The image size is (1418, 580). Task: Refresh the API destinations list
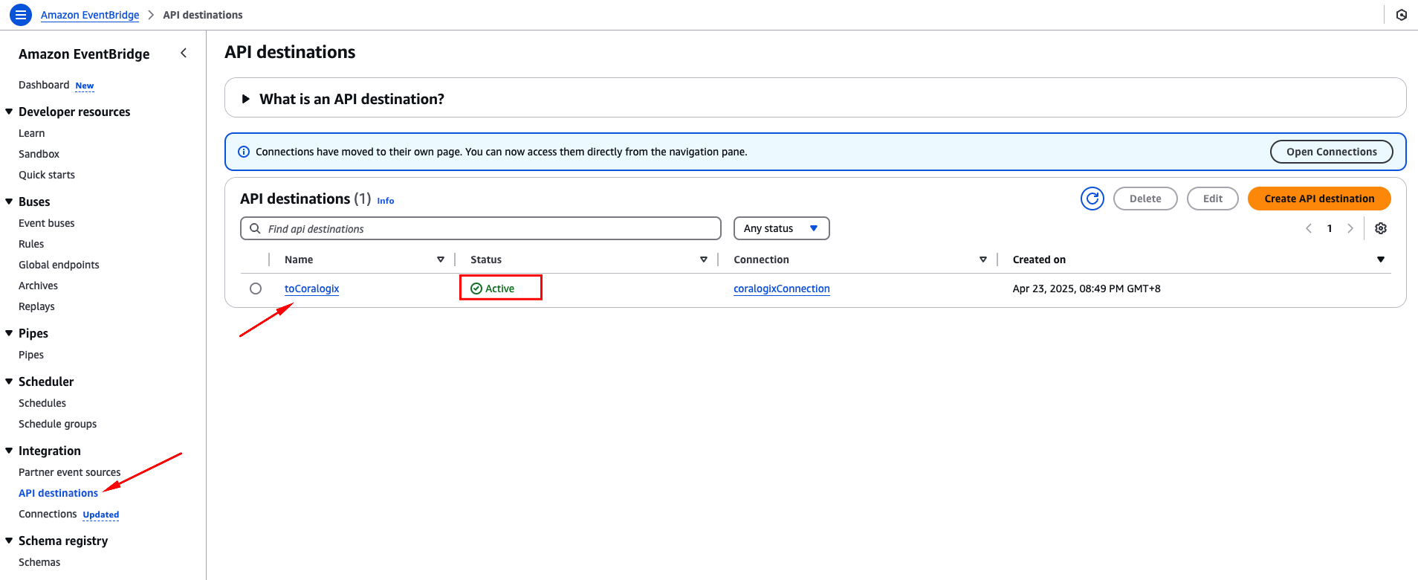pos(1092,199)
